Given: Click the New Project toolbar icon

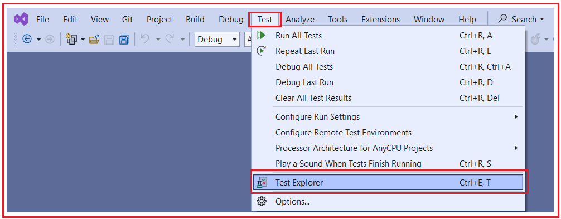Looking at the screenshot, I should 72,40.
